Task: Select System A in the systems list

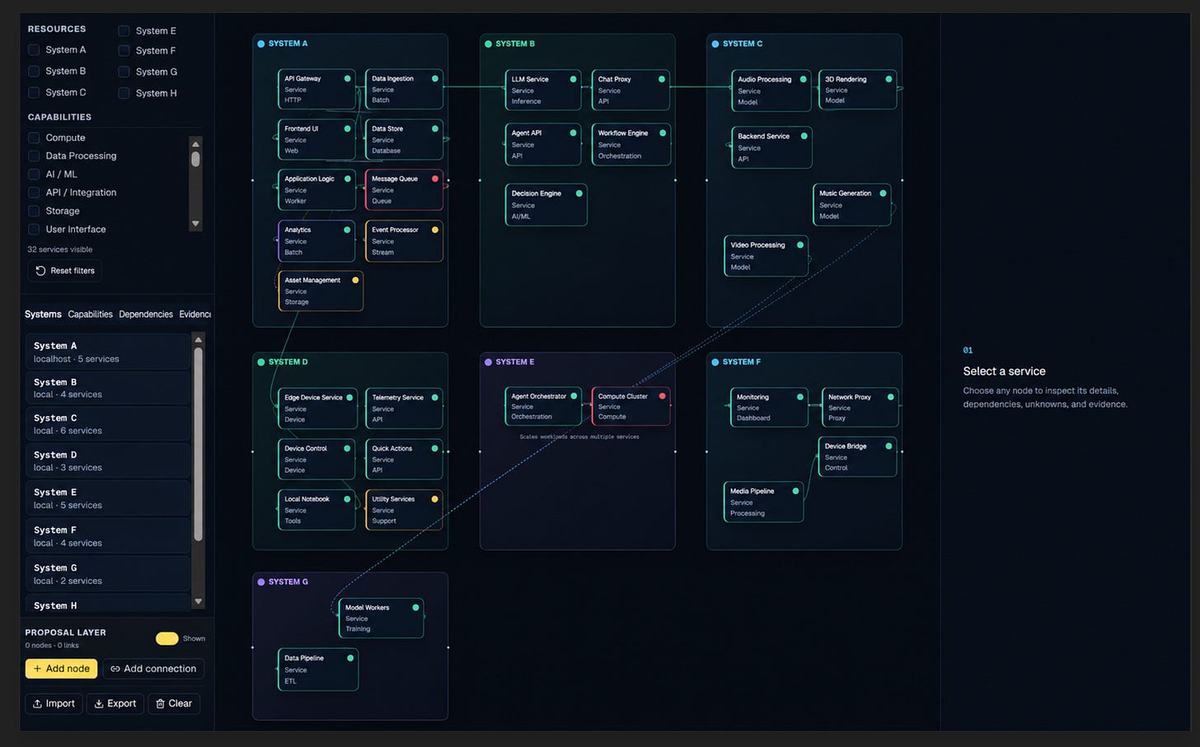Action: [108, 352]
